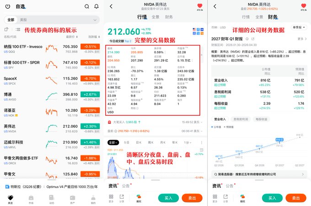Switch to 行情 tab on the 财务 screen
The height and width of the screenshot is (206, 311).
click(246, 17)
